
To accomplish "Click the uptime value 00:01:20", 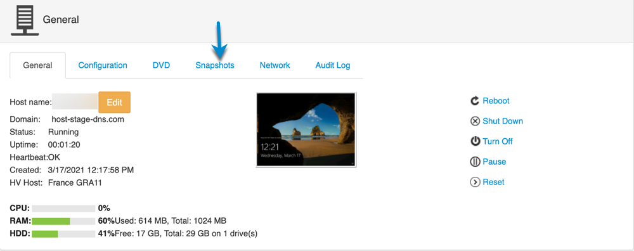I will tap(63, 145).
